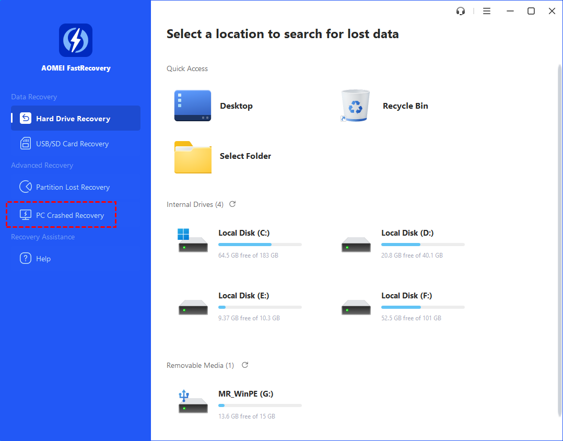Click the 'Quick Access' heading
563x441 pixels.
187,68
